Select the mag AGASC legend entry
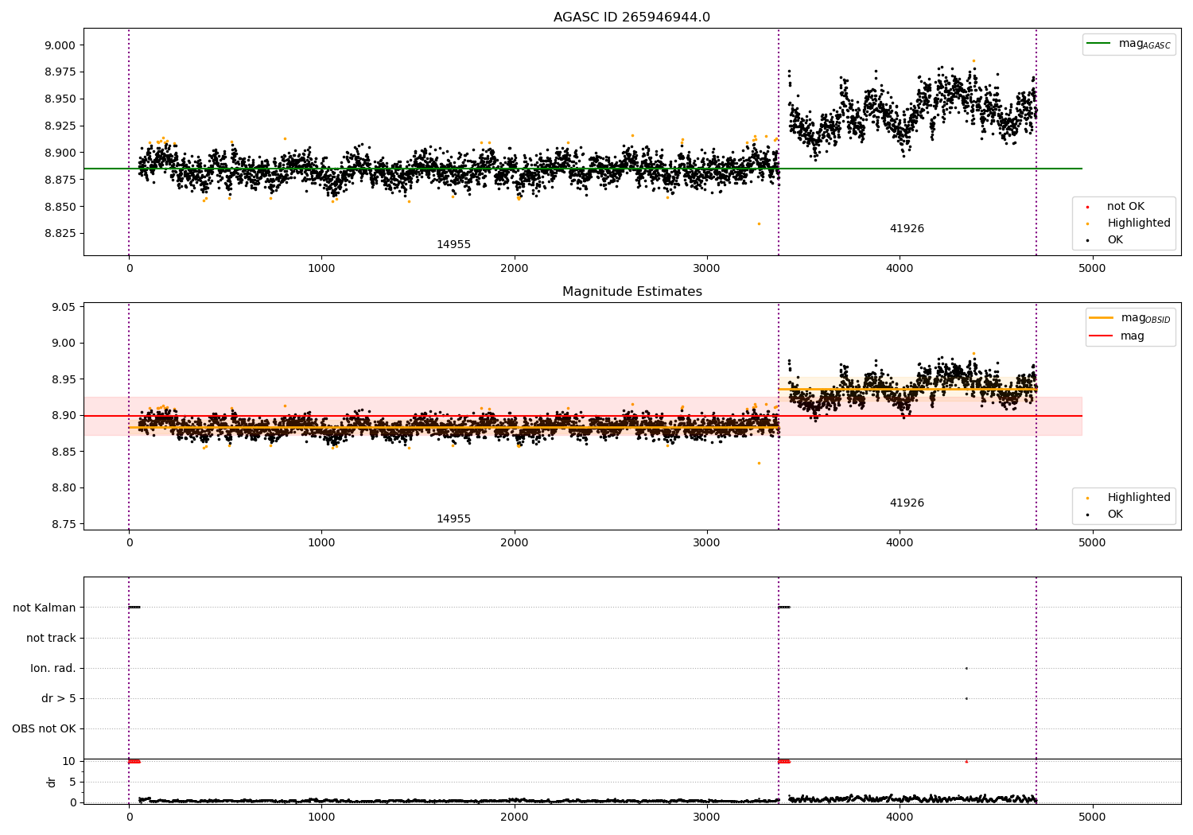Screen dimensions: 1193x835 (1129, 44)
